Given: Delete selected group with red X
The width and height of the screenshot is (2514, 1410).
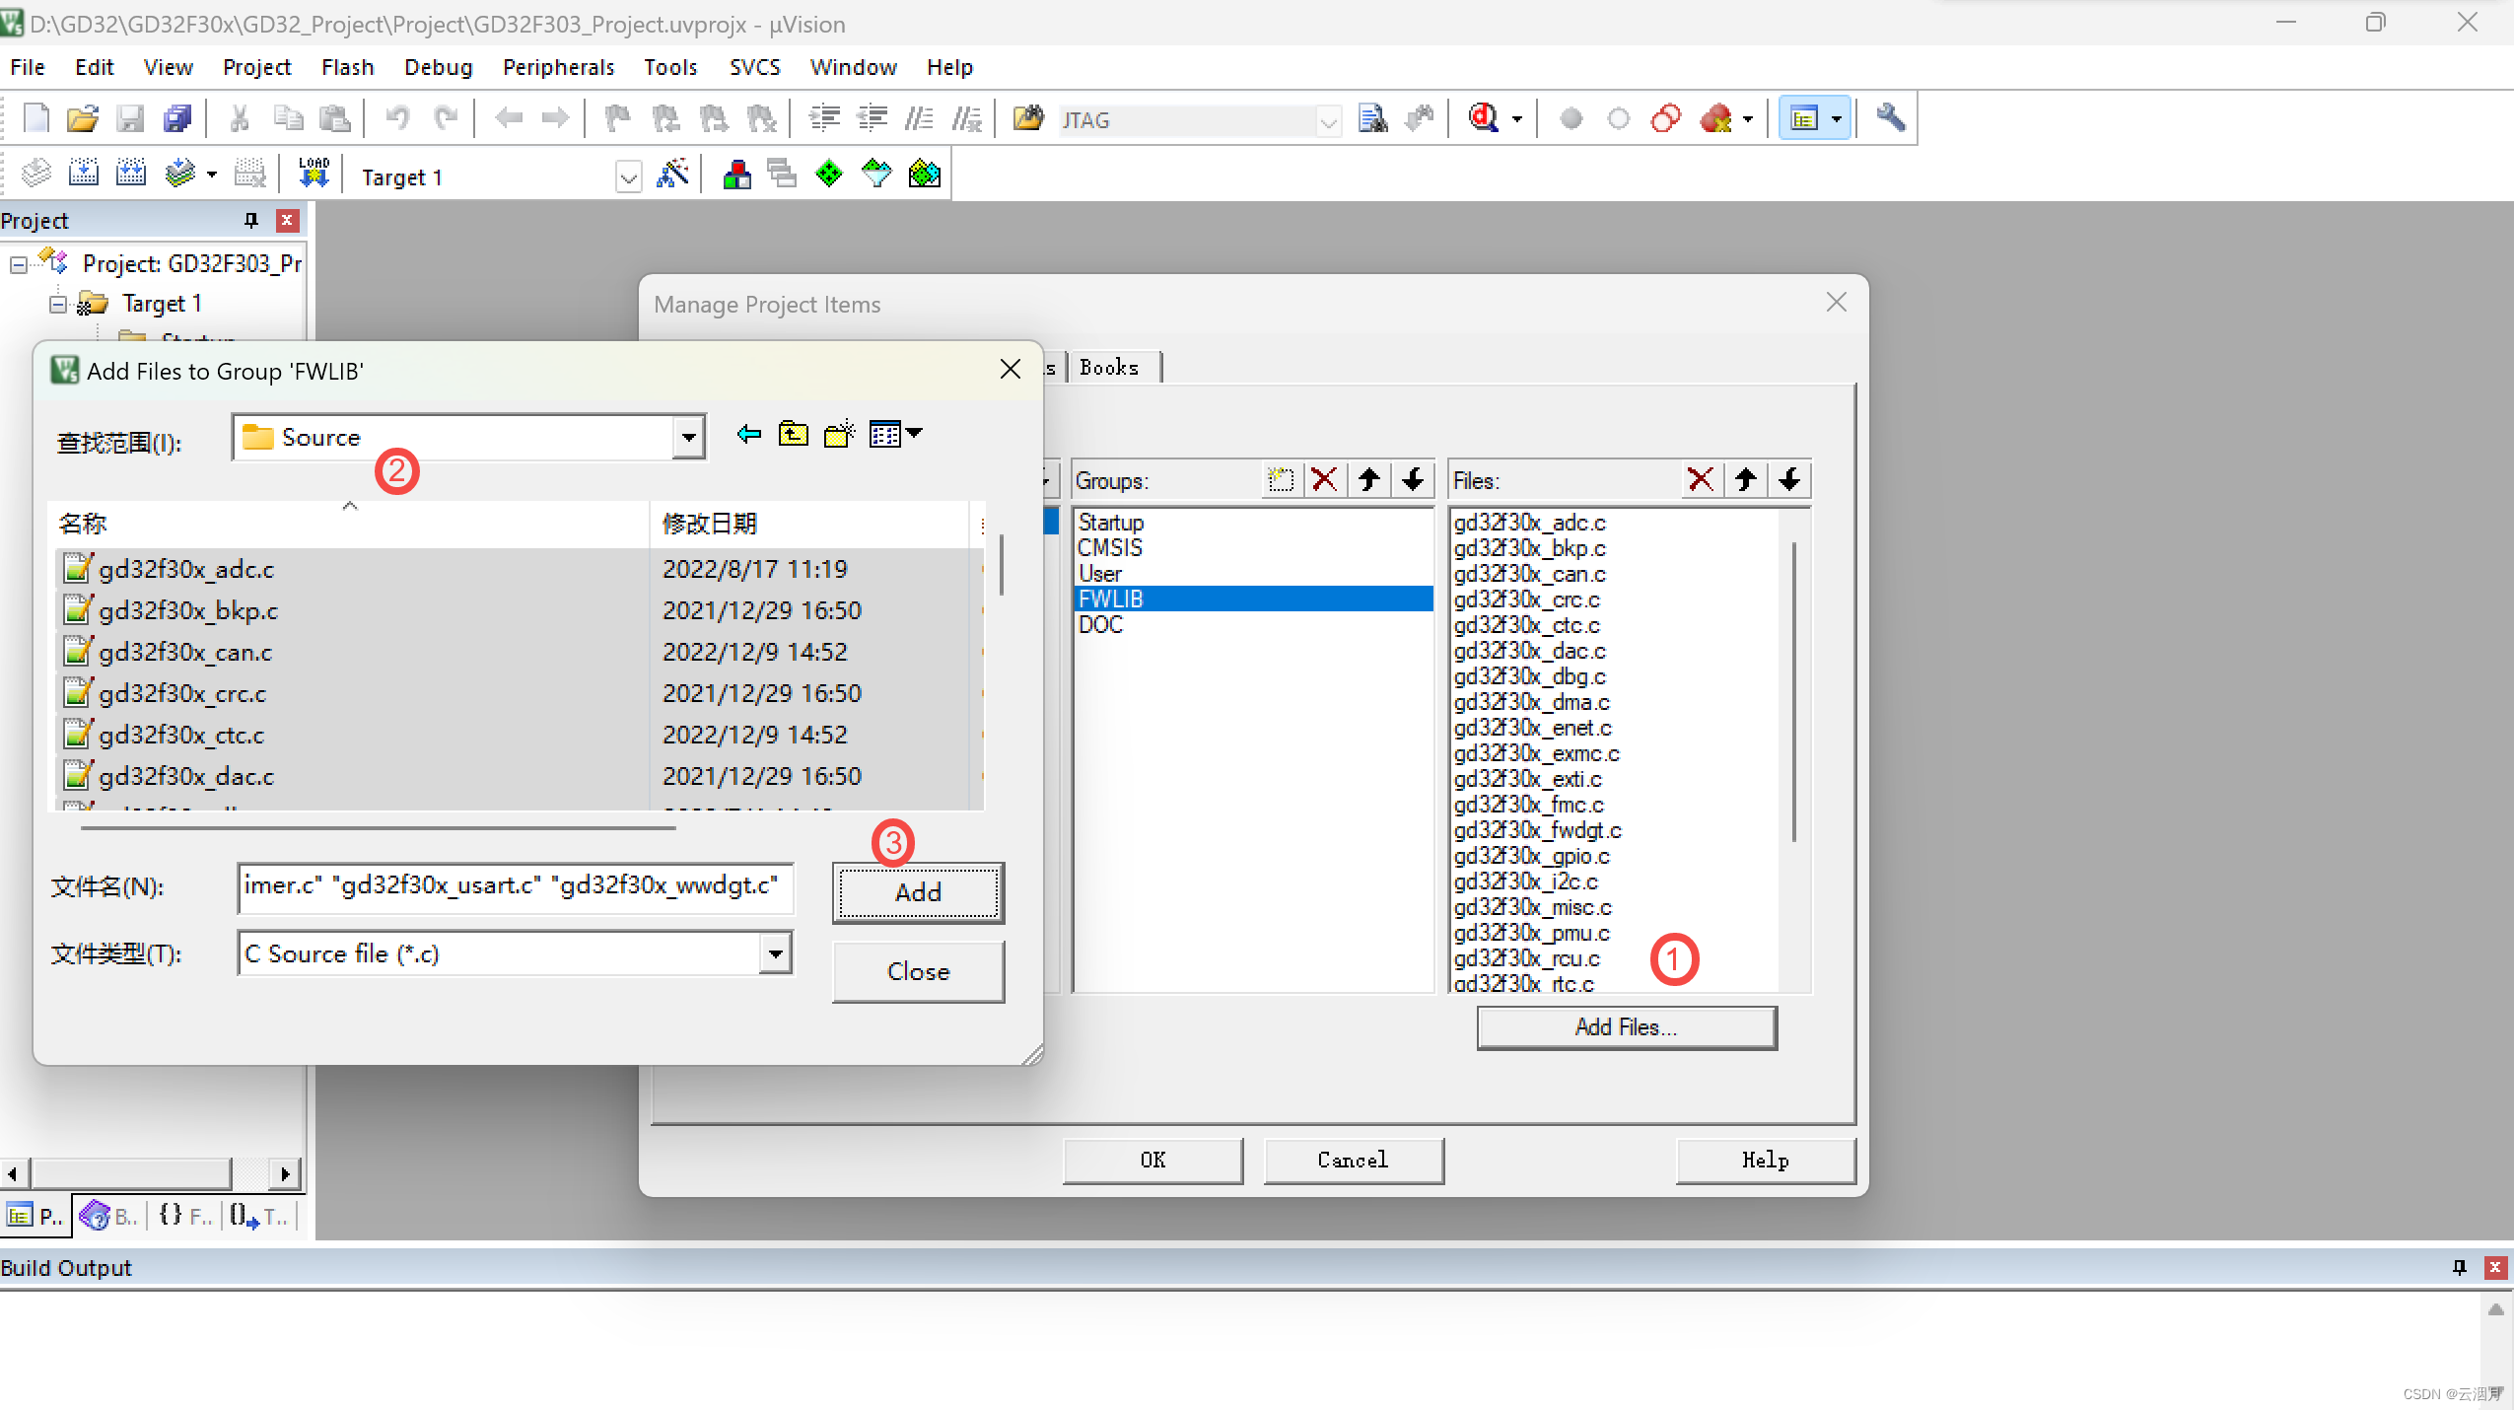Looking at the screenshot, I should click(1324, 480).
